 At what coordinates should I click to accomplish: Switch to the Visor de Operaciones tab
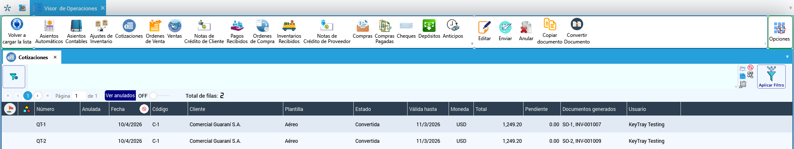coord(70,8)
